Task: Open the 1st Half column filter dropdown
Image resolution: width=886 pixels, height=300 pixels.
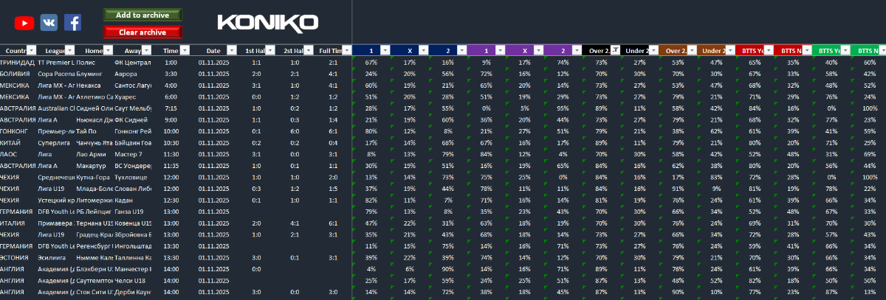Action: [x=271, y=51]
